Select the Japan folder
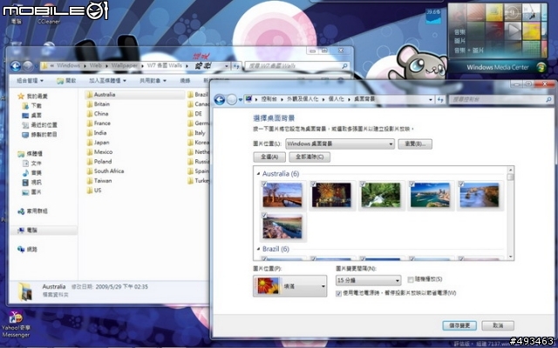558x348 pixels. [x=98, y=143]
